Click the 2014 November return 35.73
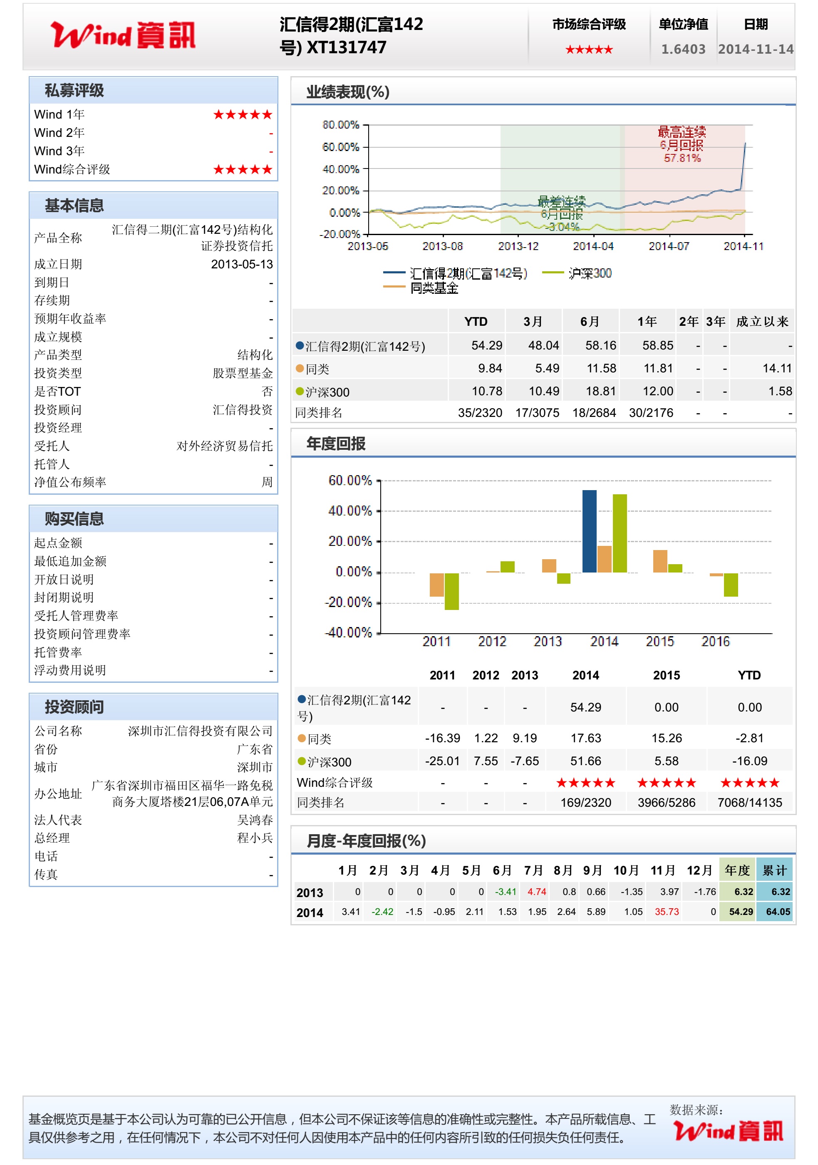 point(667,912)
